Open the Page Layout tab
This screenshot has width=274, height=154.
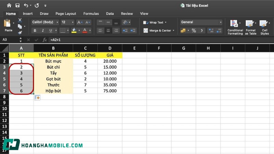tap(66, 14)
